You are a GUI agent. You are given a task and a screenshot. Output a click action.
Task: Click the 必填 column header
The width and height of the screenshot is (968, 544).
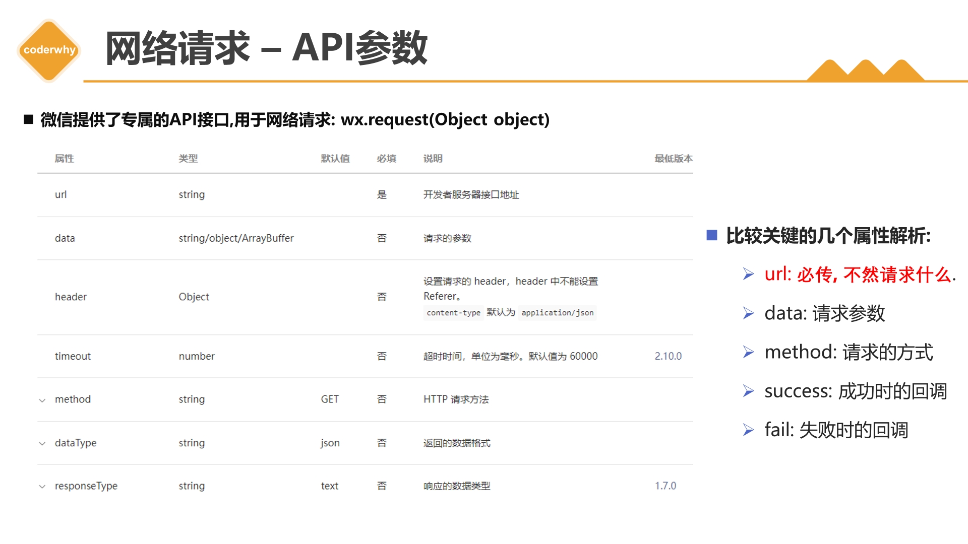[386, 159]
